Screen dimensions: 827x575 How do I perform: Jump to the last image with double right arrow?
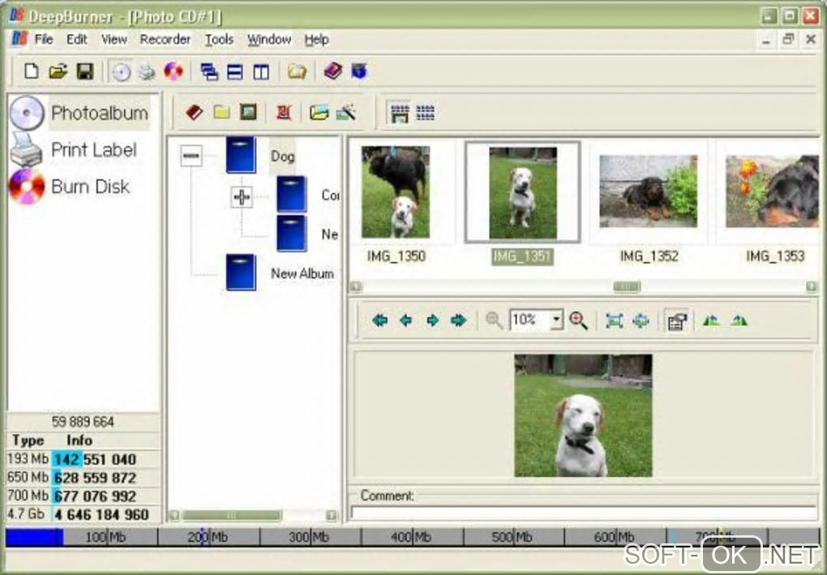458,320
